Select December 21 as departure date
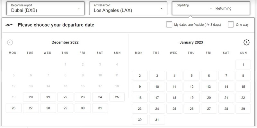The height and width of the screenshot is (128, 257). coord(48,97)
